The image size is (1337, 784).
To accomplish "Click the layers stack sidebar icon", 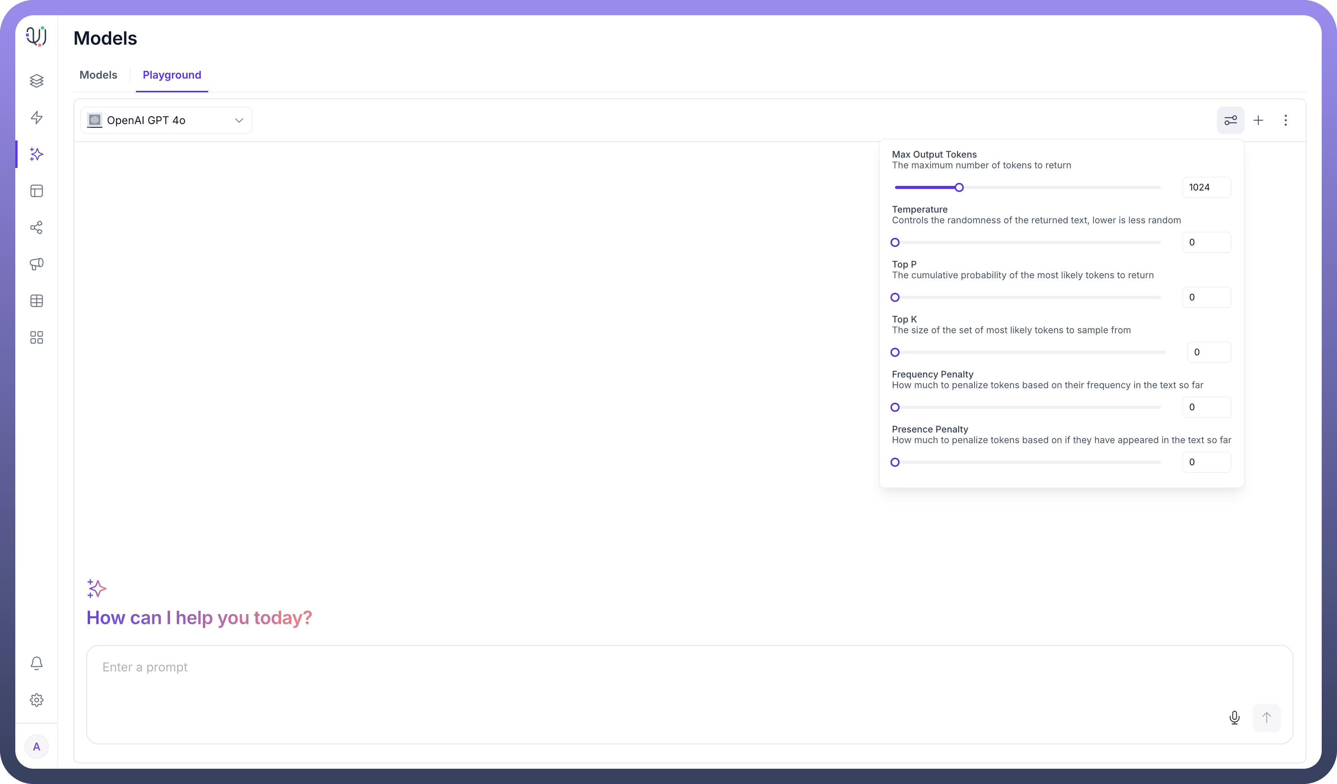I will pos(37,81).
